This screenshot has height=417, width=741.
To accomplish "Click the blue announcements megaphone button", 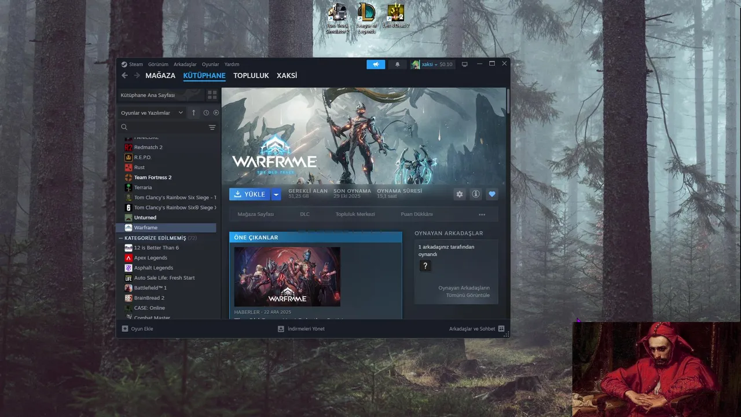I will [376, 64].
